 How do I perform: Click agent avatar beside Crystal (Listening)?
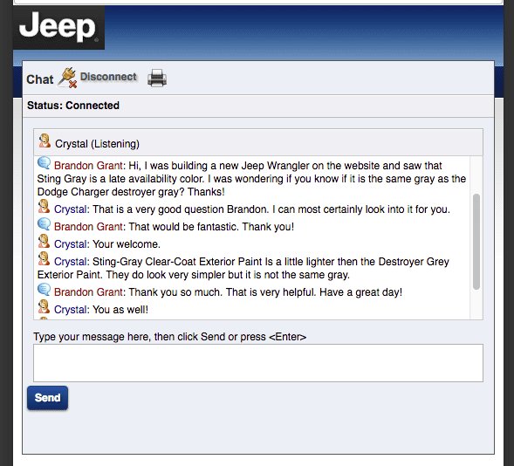tap(45, 140)
